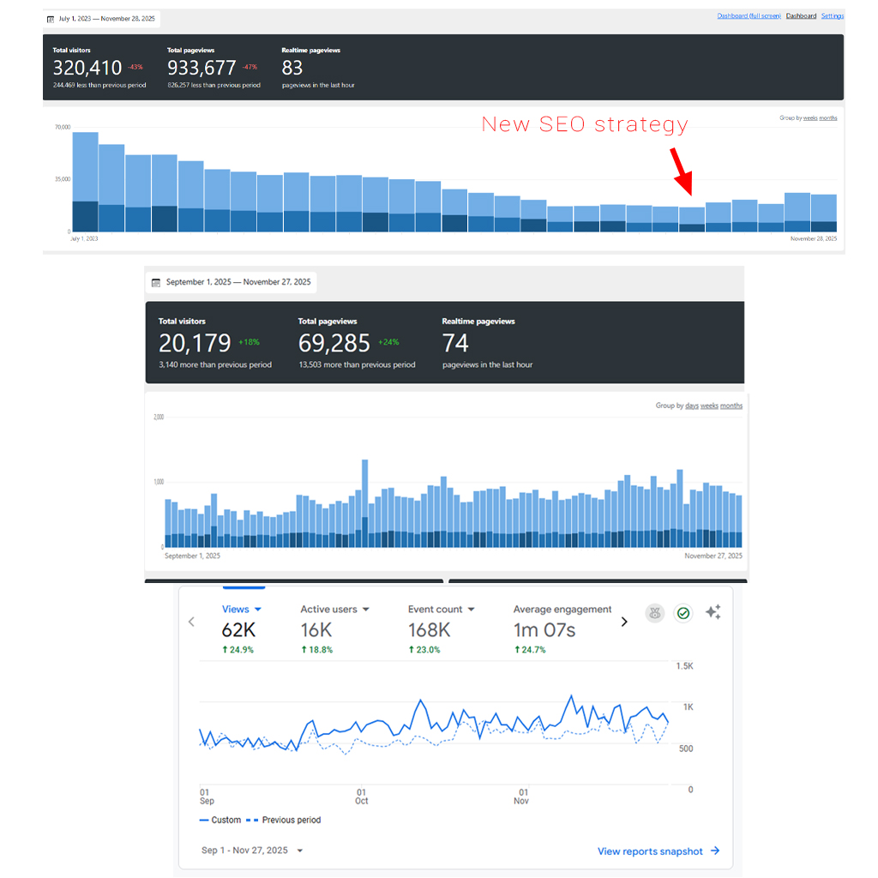Go to the Settings link at top right

[x=832, y=15]
